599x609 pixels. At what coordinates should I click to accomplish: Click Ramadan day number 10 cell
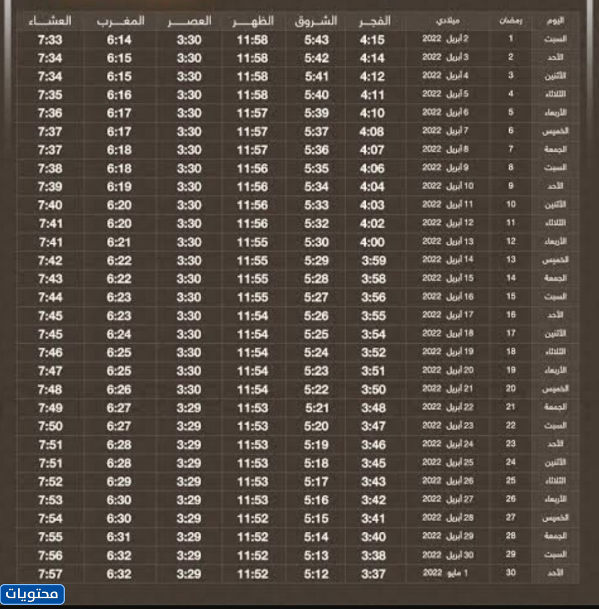tap(510, 204)
